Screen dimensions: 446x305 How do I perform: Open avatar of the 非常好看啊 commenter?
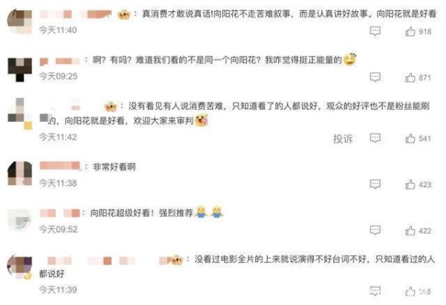(19, 173)
